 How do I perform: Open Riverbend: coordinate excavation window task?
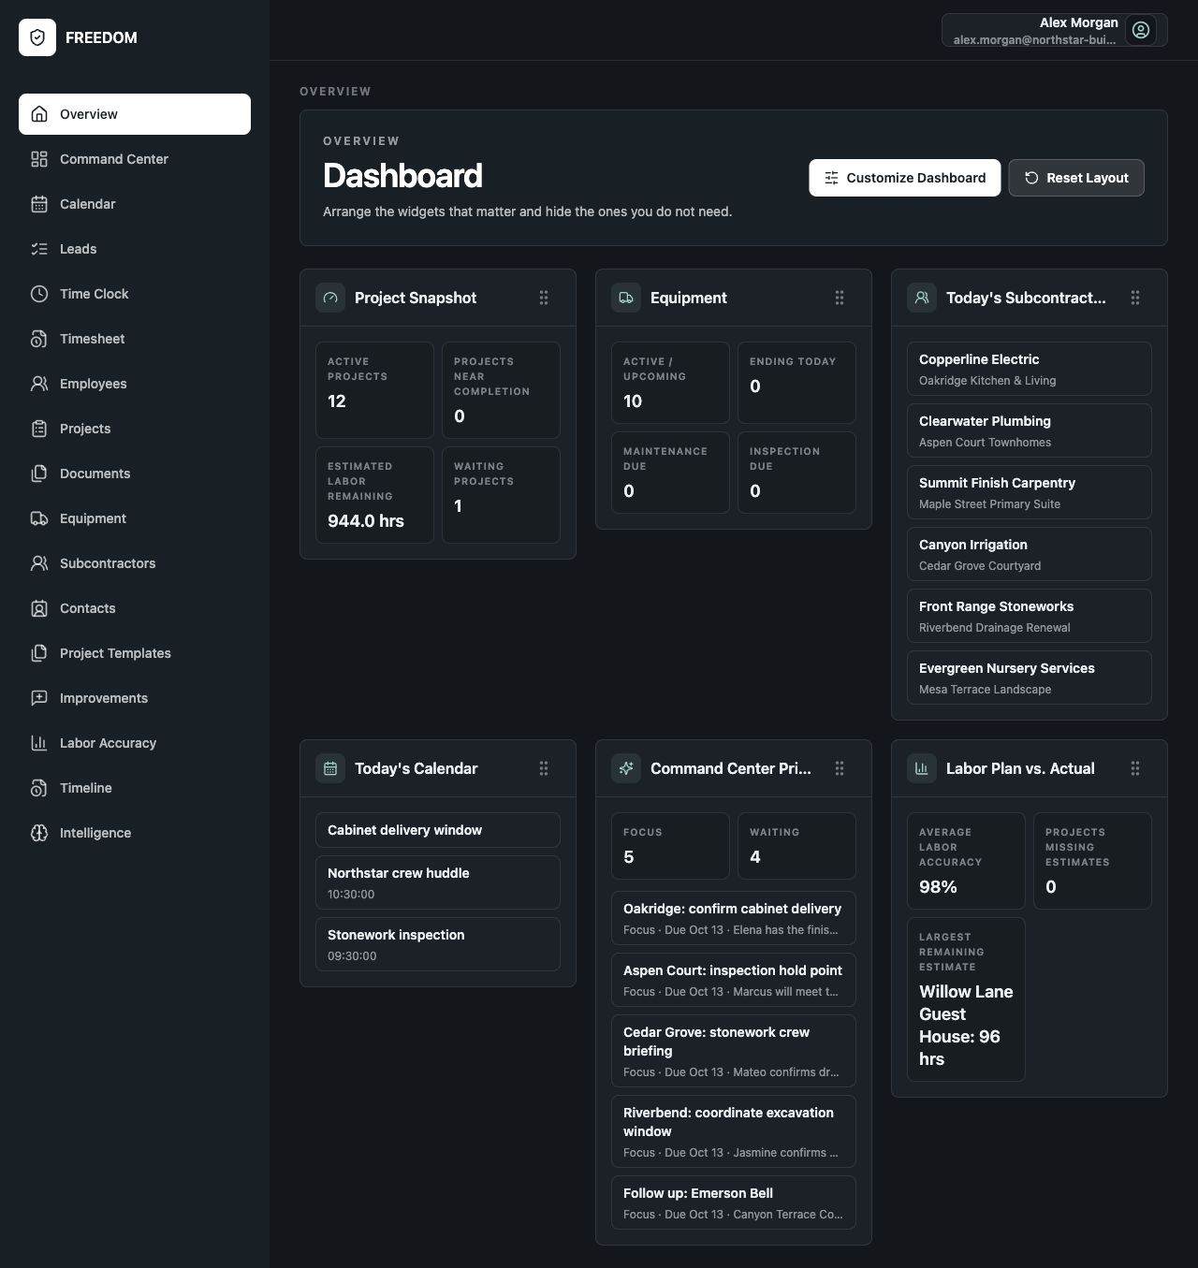click(734, 1131)
